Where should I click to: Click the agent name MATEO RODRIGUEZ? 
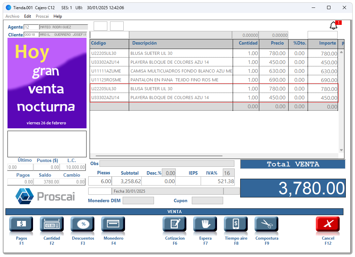pyautogui.click(x=64, y=27)
